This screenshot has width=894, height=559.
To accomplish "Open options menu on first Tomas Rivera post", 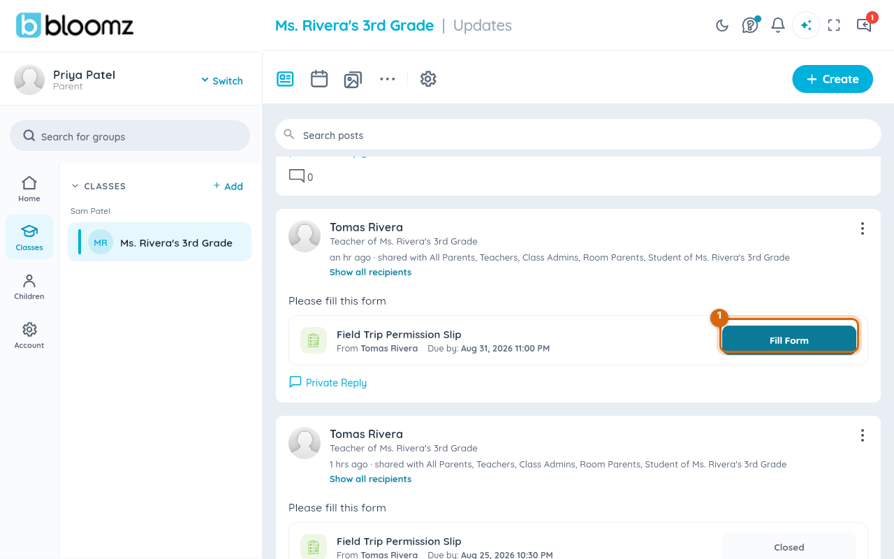I will click(x=863, y=228).
